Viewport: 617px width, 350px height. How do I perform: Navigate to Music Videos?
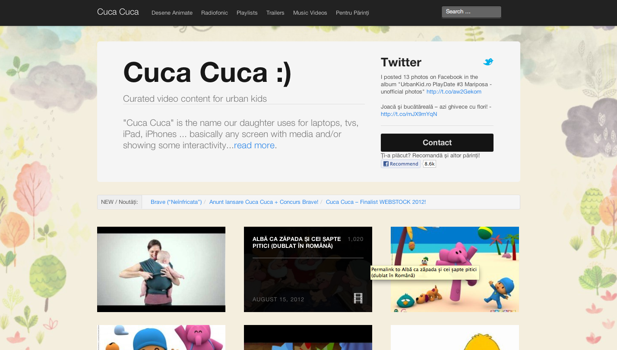click(x=310, y=13)
